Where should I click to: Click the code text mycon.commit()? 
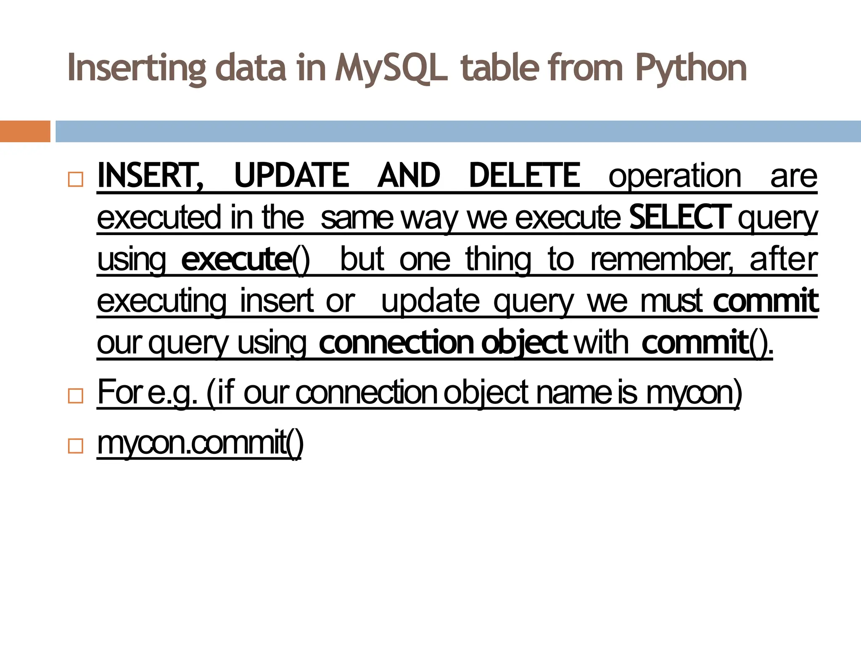(x=200, y=443)
